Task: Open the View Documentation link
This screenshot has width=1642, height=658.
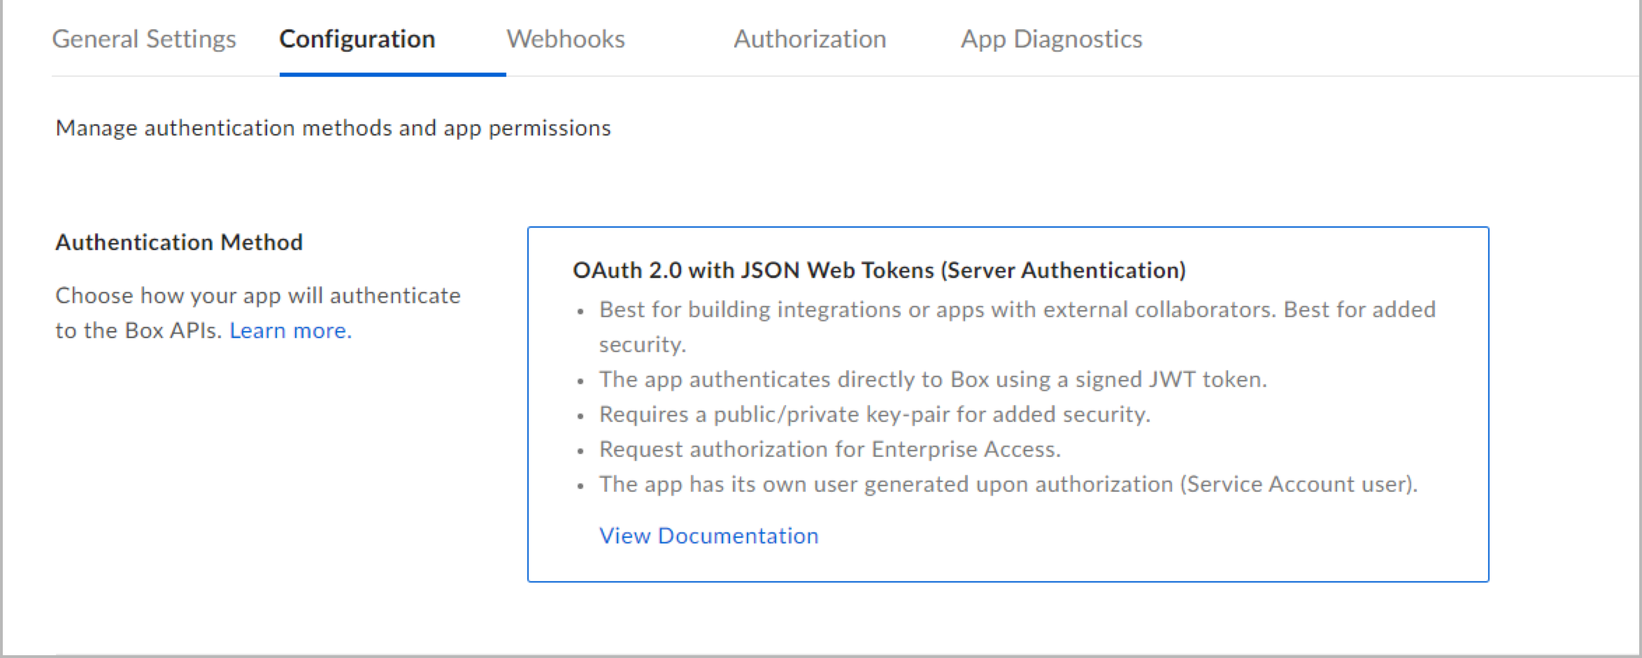Action: coord(708,536)
